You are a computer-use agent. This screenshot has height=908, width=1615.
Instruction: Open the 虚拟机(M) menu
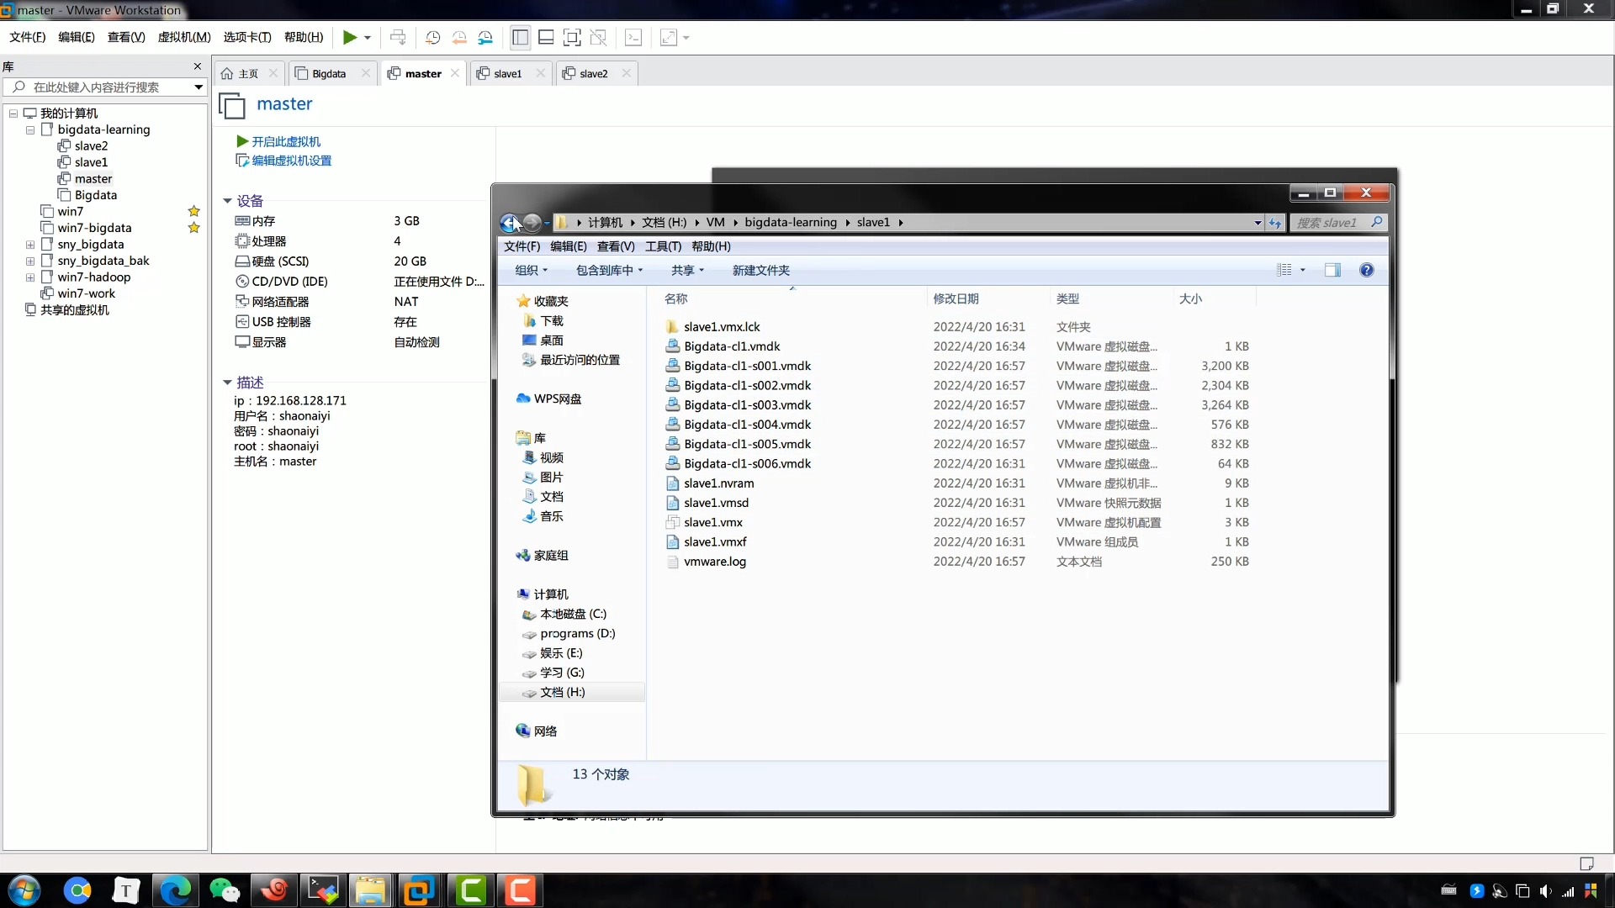click(x=184, y=37)
